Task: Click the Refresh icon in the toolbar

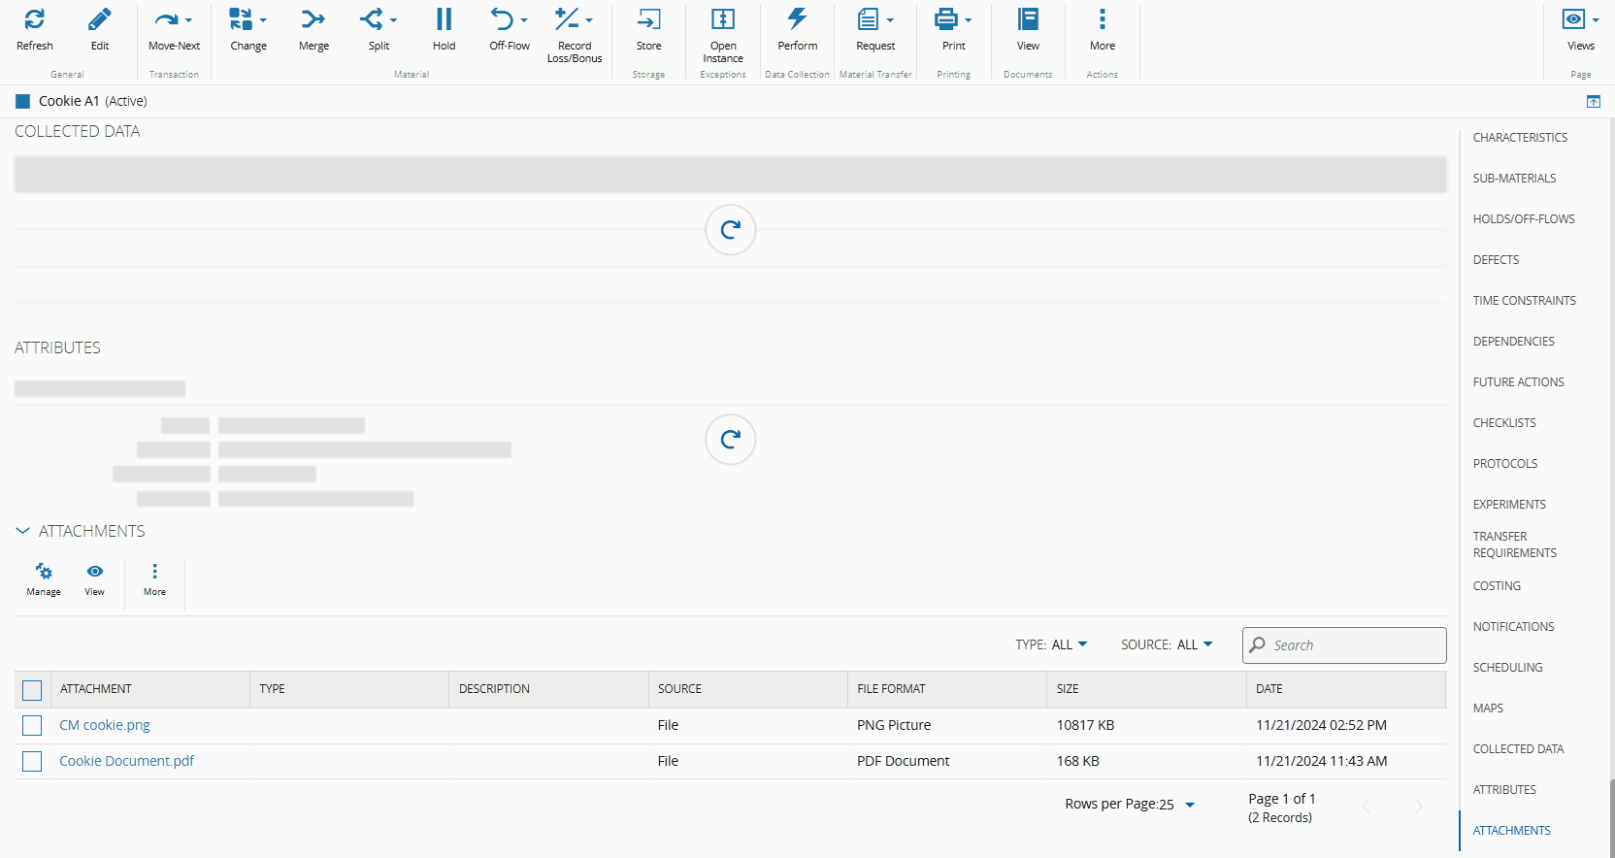Action: (x=35, y=20)
